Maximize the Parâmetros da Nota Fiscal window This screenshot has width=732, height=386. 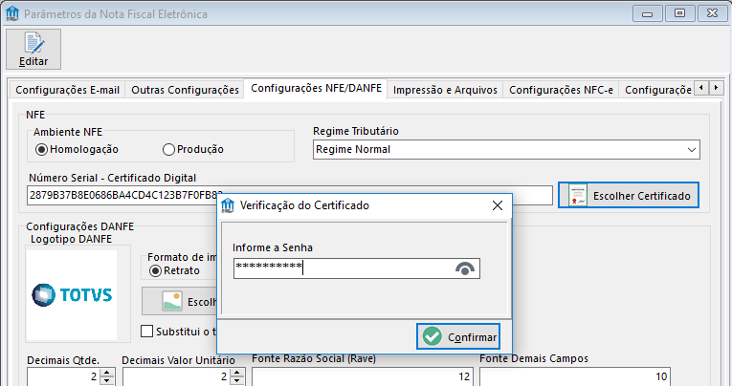point(679,13)
